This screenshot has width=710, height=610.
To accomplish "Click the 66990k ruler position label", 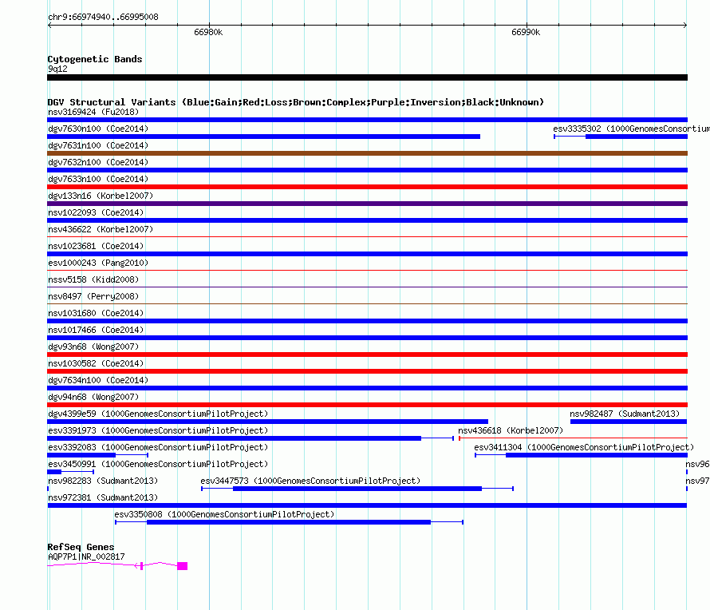I will (526, 33).
